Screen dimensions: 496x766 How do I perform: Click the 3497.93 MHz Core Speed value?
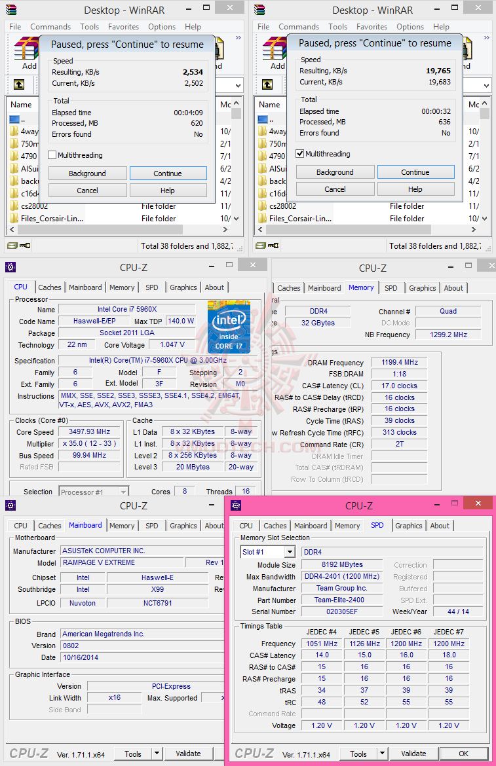(89, 432)
